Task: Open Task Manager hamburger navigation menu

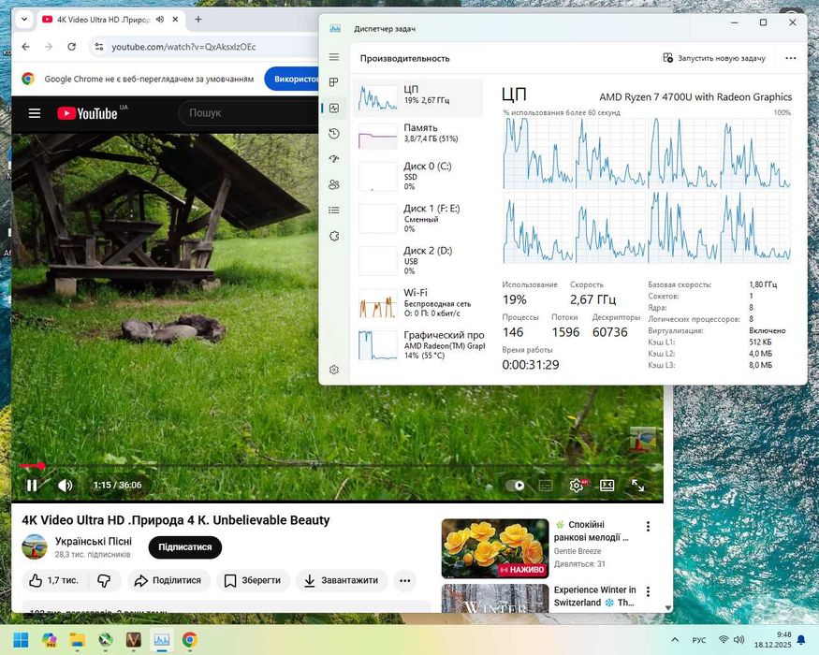Action: click(334, 57)
